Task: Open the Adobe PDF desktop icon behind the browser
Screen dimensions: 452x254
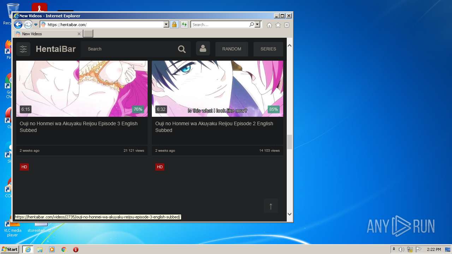Action: pyautogui.click(x=40, y=7)
